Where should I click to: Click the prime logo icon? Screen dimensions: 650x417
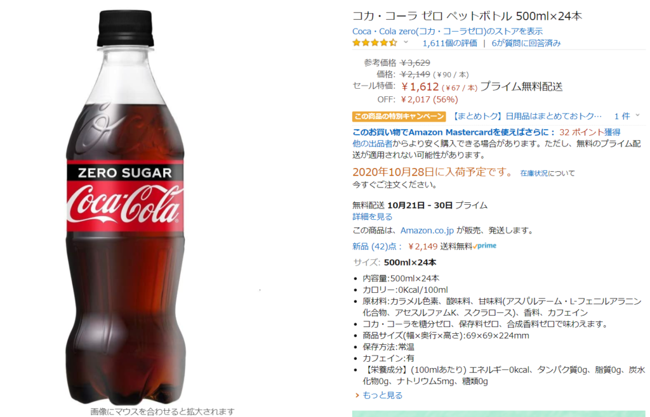pyautogui.click(x=484, y=246)
